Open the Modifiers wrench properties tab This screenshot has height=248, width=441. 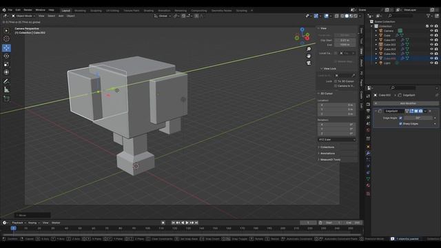(x=368, y=153)
